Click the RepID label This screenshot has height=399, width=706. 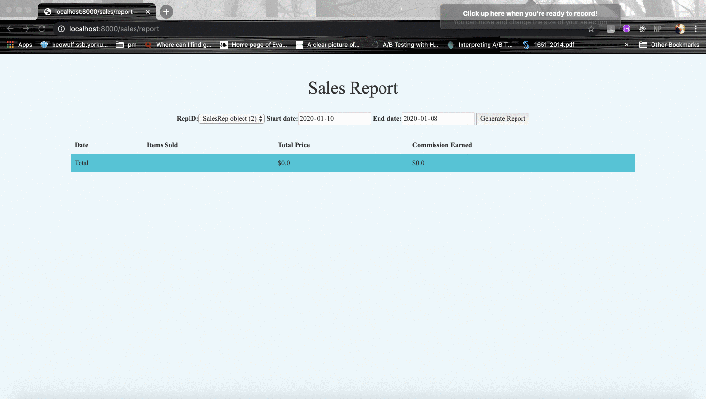(x=188, y=119)
